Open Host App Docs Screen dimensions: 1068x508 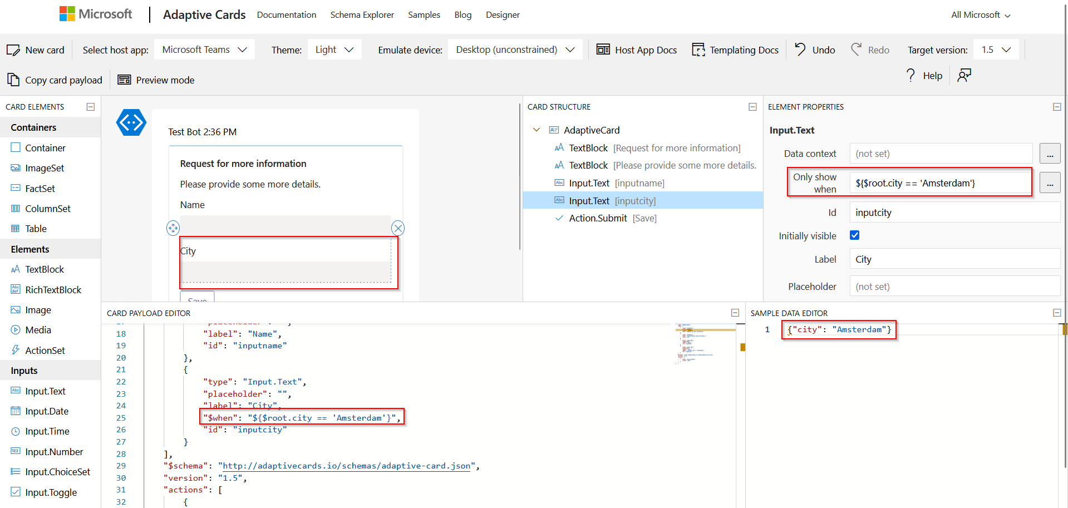tap(637, 50)
